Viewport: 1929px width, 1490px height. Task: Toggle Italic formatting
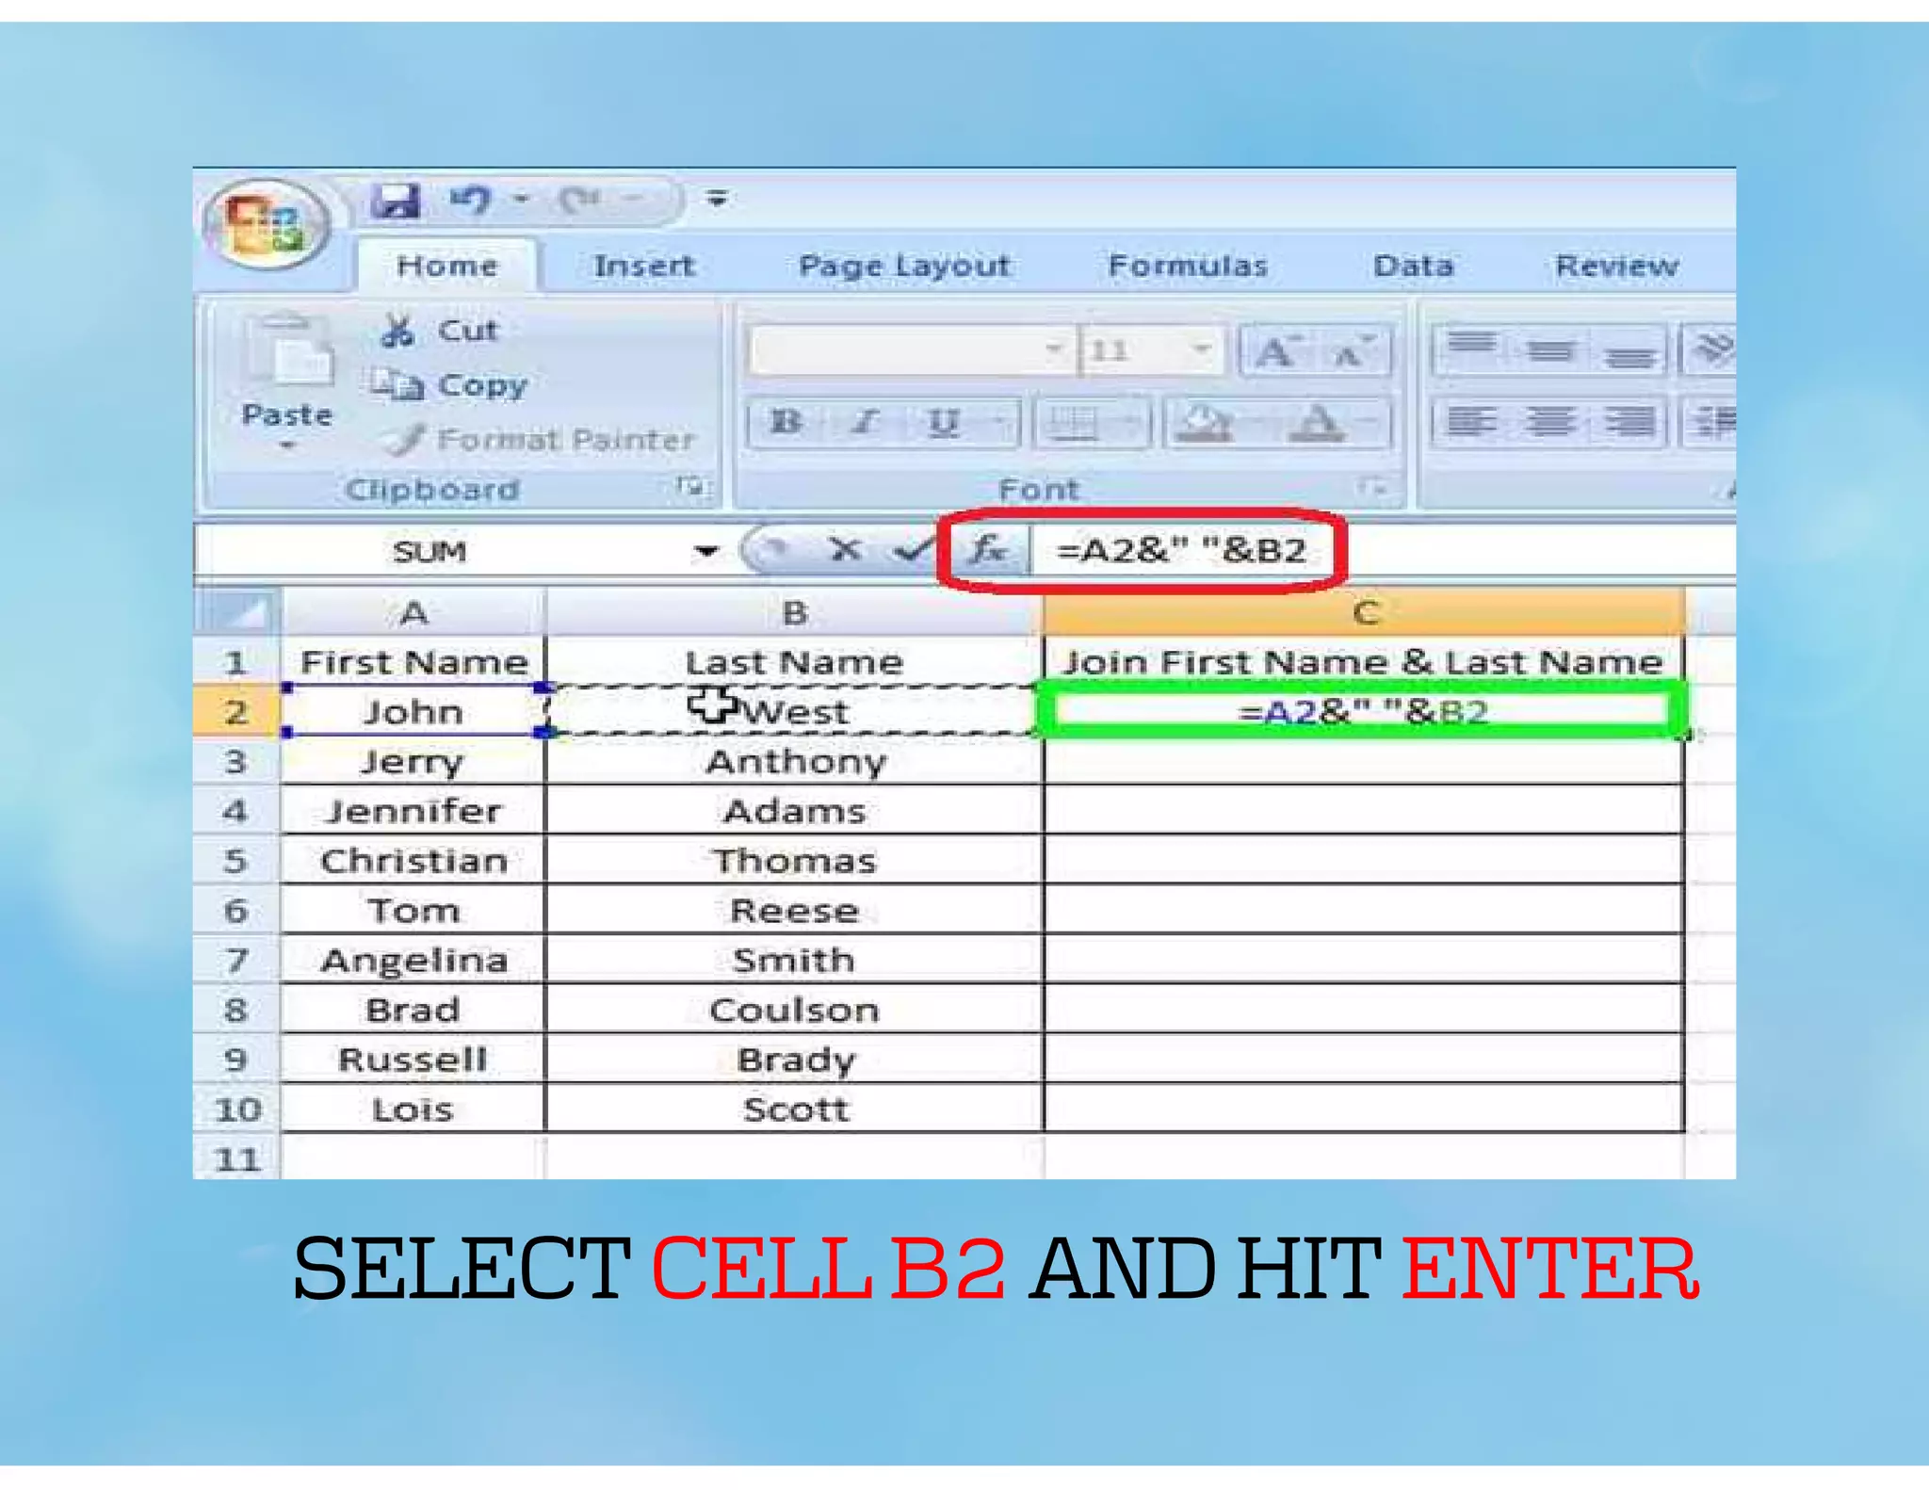[x=865, y=422]
